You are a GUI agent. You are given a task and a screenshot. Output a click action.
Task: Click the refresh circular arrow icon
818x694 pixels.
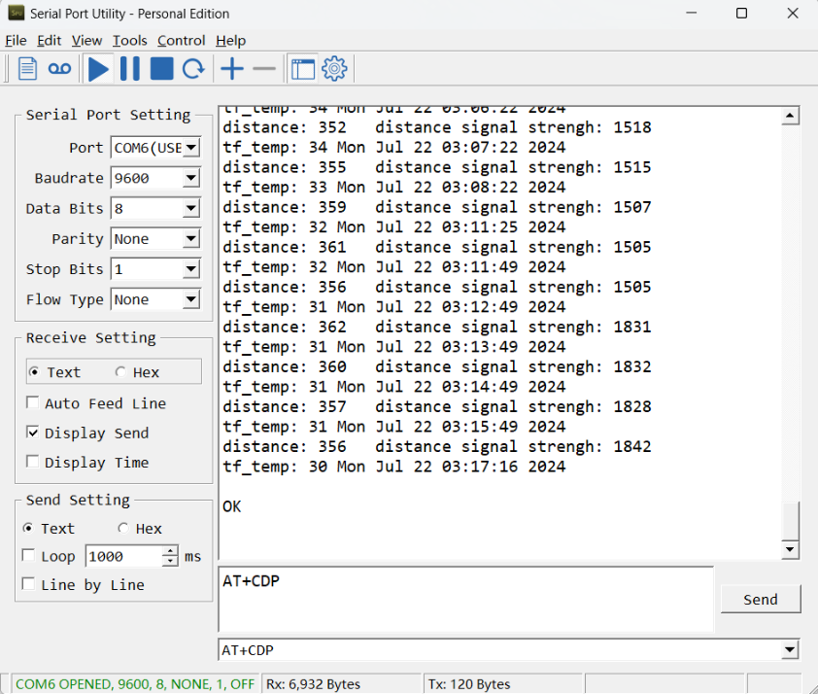coord(193,69)
